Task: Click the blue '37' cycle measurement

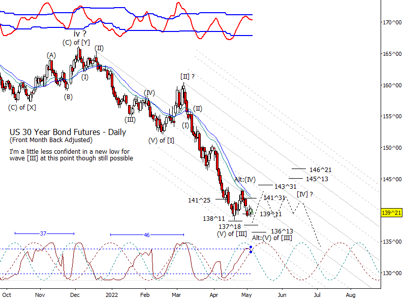Action: click(43, 233)
